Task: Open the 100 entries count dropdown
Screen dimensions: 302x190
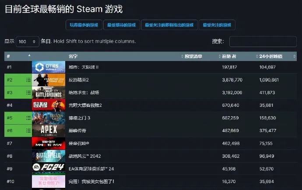Action: pos(27,41)
